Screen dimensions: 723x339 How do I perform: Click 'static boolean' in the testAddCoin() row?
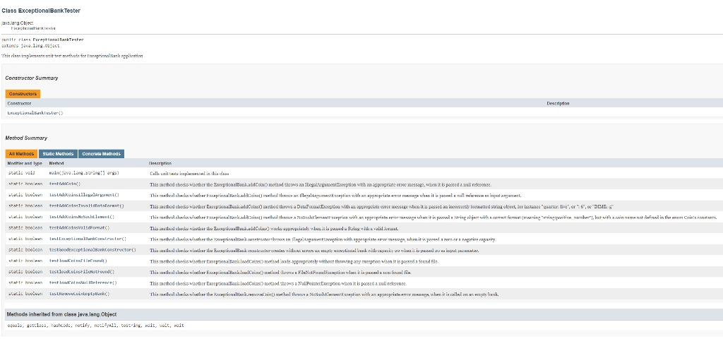(x=25, y=184)
